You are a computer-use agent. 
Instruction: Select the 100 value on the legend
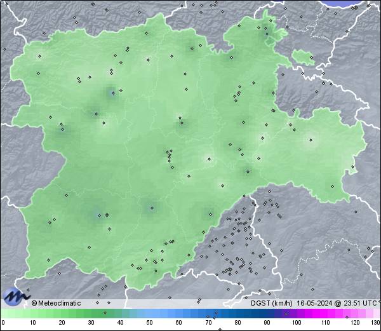point(297,323)
